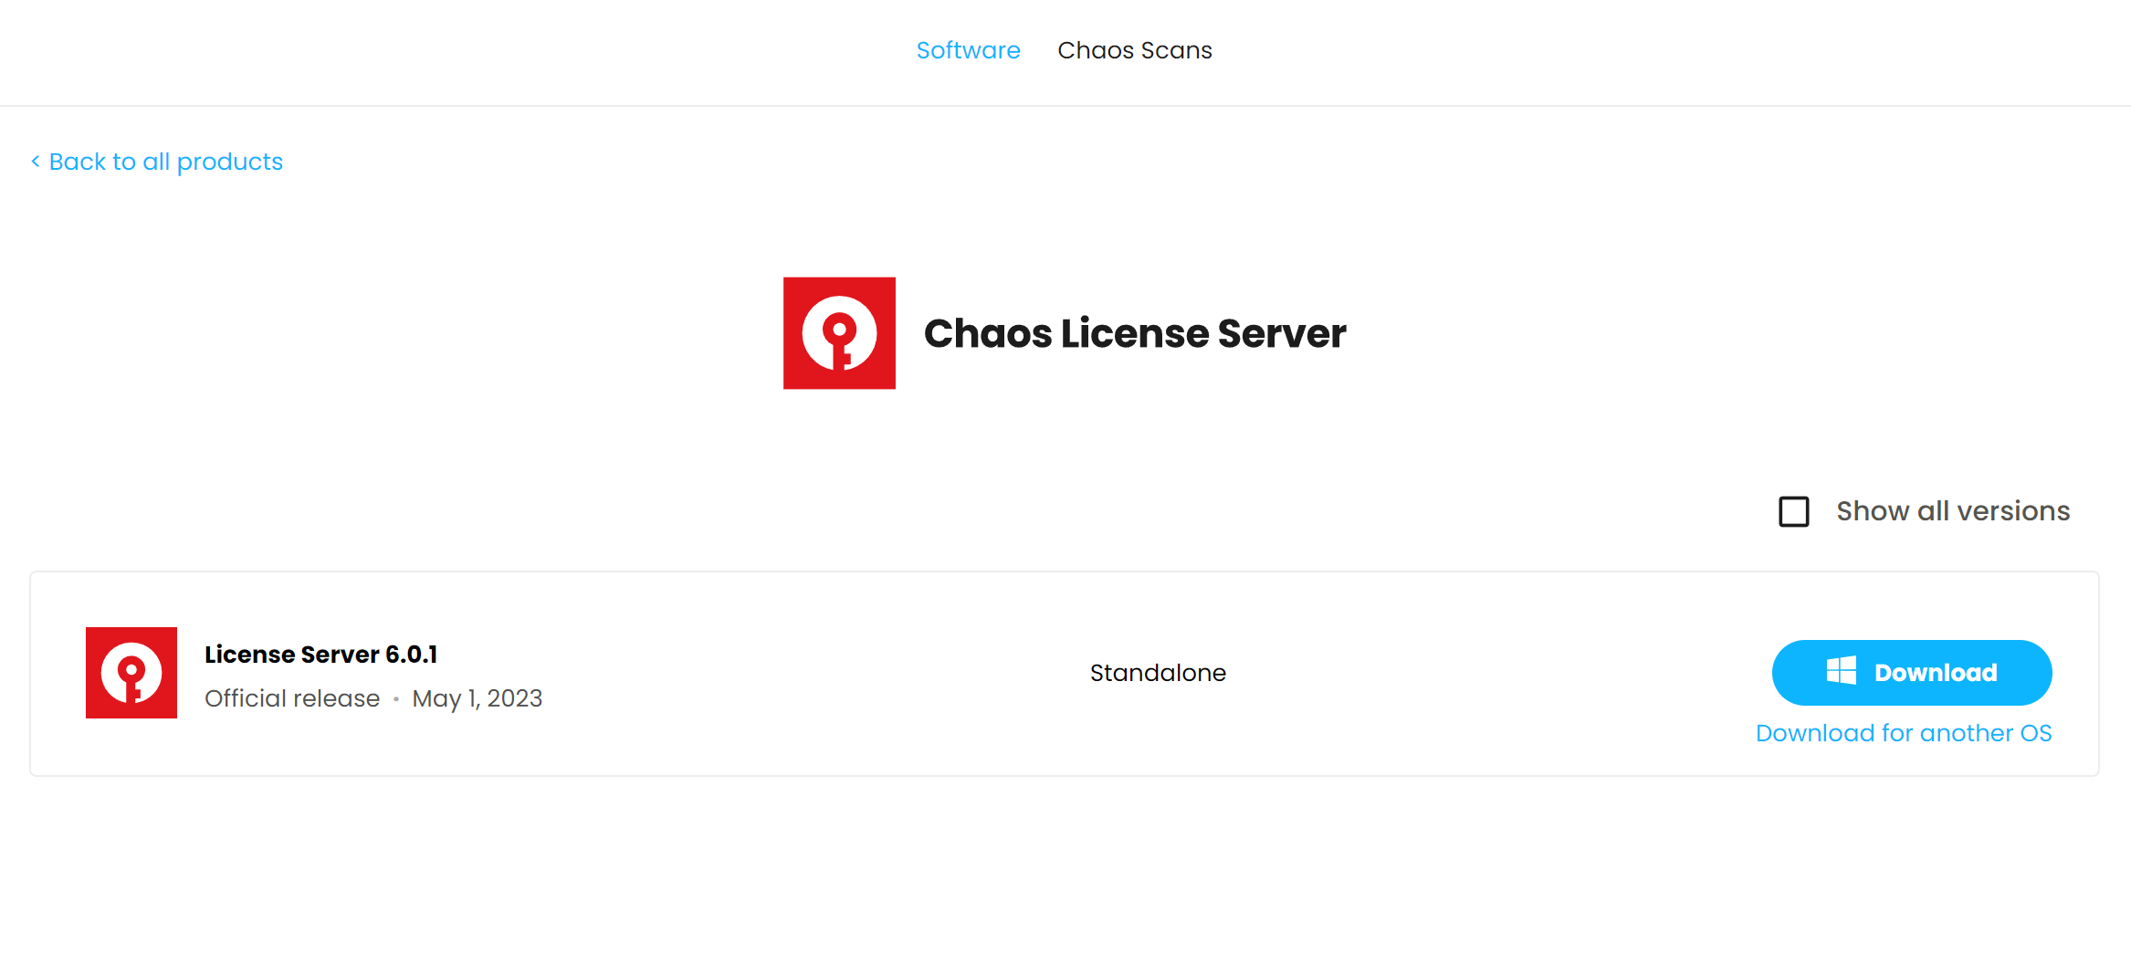The image size is (2131, 975).
Task: Click the back chevron arrow icon
Action: pyautogui.click(x=36, y=162)
